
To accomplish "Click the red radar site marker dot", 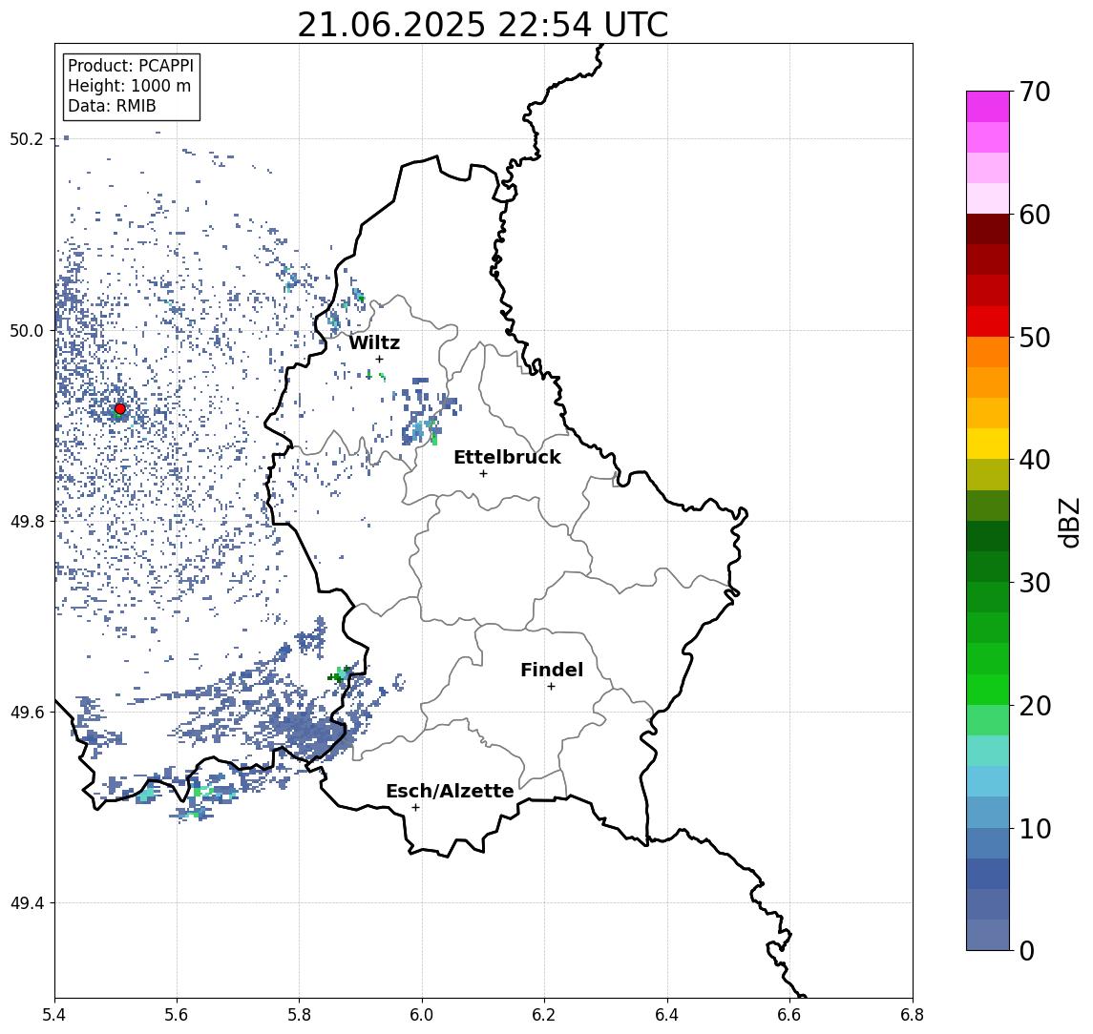I will coord(120,409).
